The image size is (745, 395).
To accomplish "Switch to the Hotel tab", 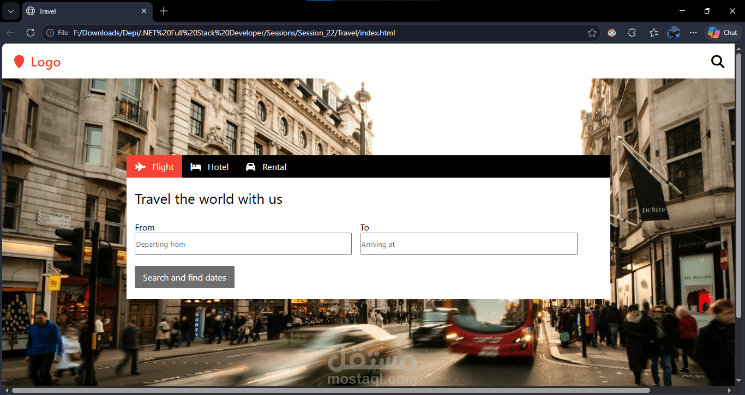I will 218,166.
